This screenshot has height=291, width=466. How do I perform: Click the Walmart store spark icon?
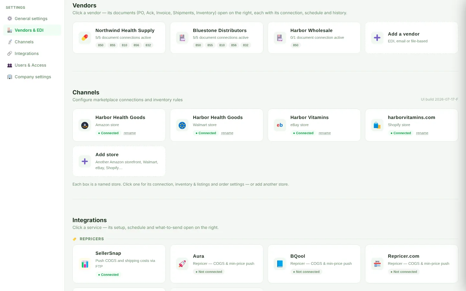click(182, 125)
